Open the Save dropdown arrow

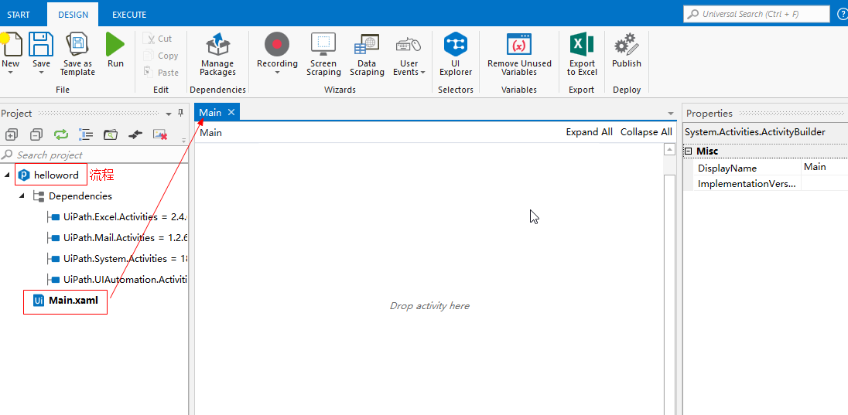(41, 72)
